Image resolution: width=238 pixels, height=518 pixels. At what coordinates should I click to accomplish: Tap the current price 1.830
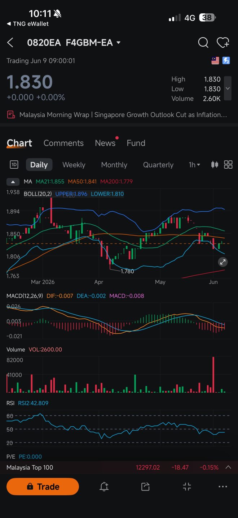30,82
